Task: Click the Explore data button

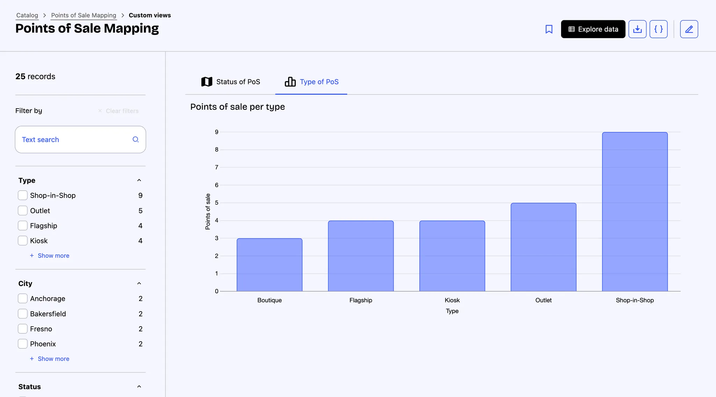Action: click(x=593, y=29)
